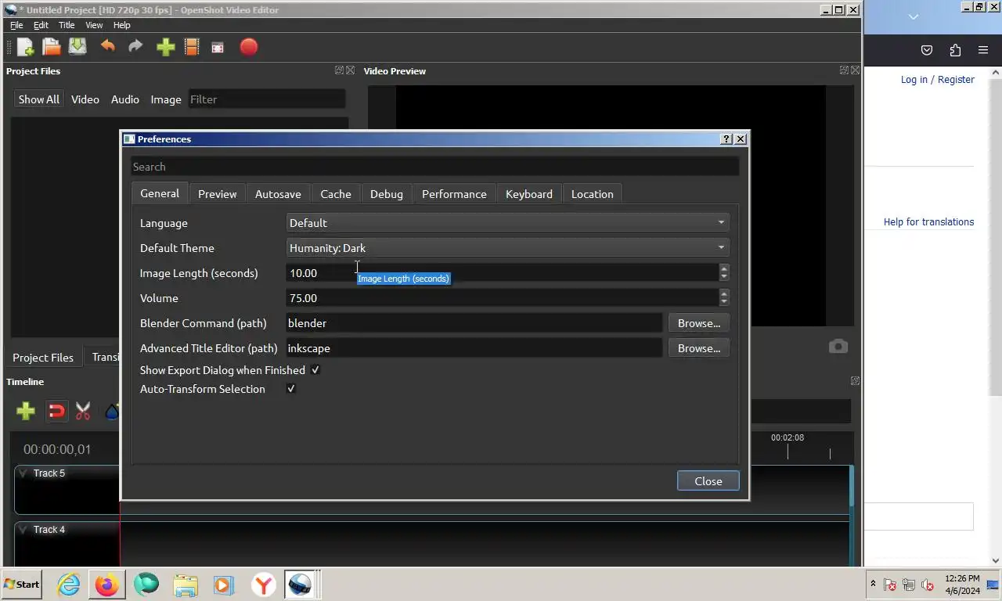This screenshot has height=601, width=1002.
Task: Click the File Explorer folder taskbar icon
Action: pos(186,585)
